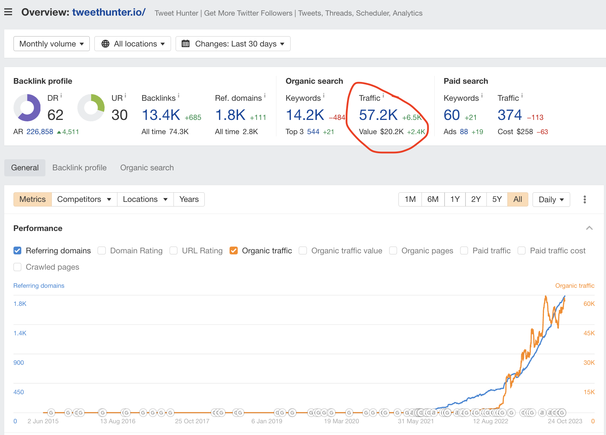Enable the Crawled pages checkbox
The height and width of the screenshot is (435, 606).
(x=17, y=267)
